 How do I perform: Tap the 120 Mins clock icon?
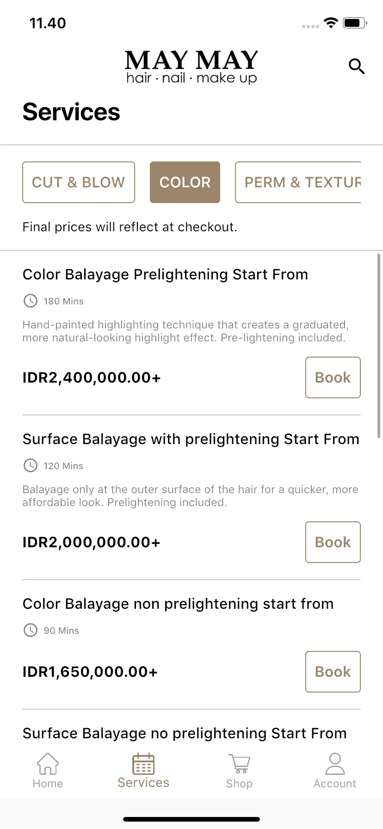point(31,465)
